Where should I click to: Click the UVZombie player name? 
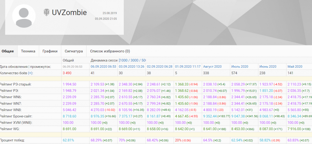[69, 12]
